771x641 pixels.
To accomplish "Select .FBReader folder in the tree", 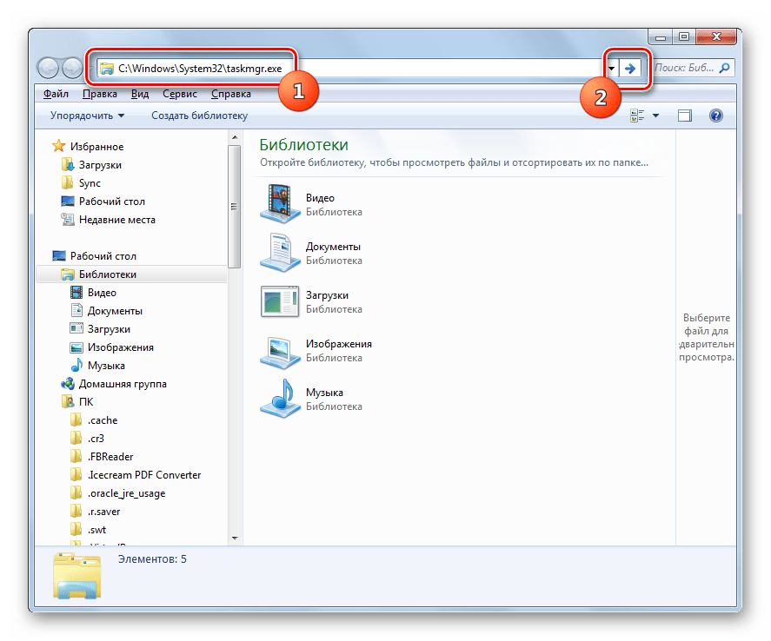I will (x=110, y=457).
